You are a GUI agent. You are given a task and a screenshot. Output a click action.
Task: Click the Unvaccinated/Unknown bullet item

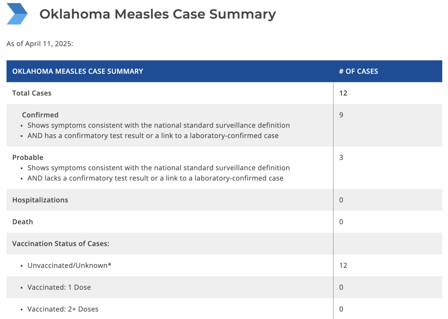tap(69, 265)
